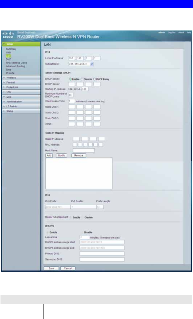Expand the QoS menu section
The image size is (193, 319).
(x=21, y=97)
